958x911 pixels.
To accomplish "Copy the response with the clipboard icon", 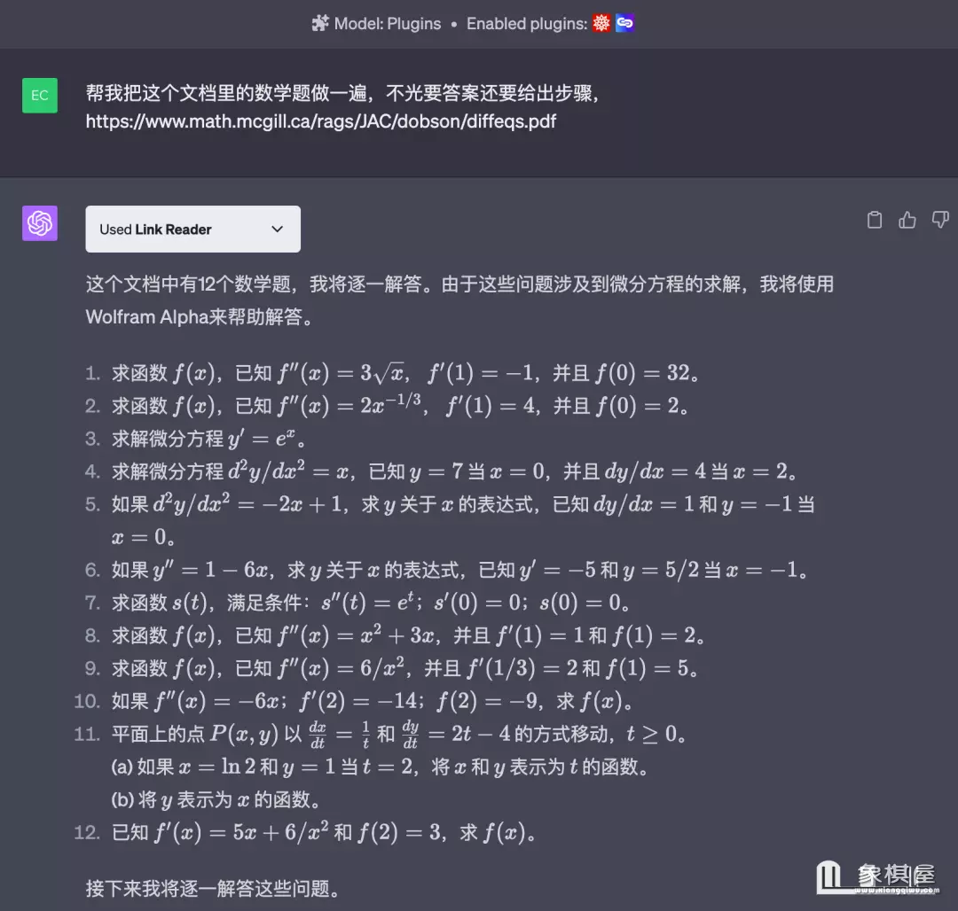I will coord(875,221).
